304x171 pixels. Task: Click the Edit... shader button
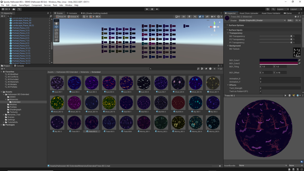click(x=290, y=21)
